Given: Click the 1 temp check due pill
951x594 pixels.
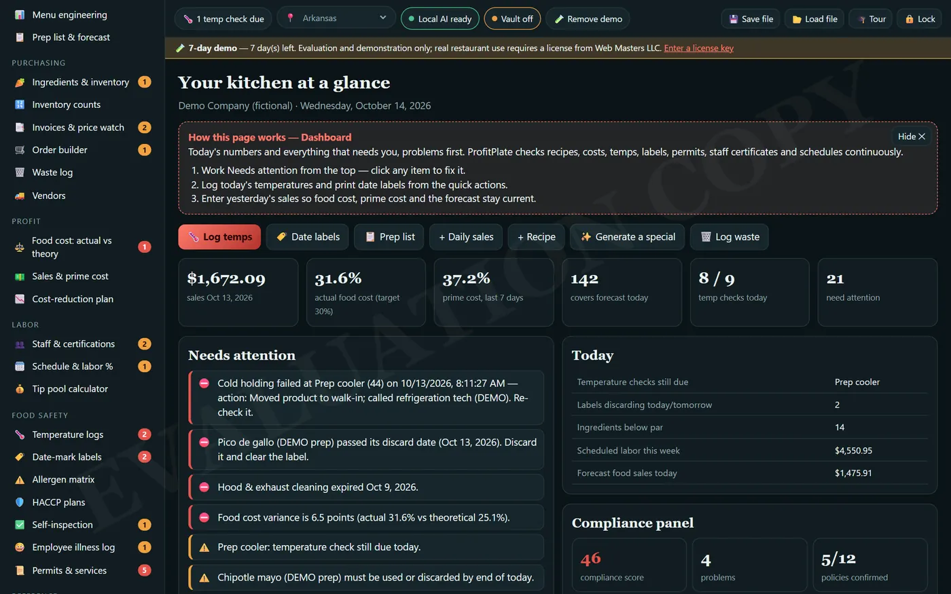Looking at the screenshot, I should 223,19.
